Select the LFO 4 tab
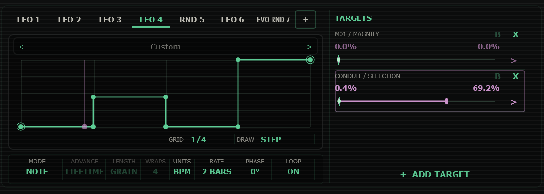 point(151,20)
